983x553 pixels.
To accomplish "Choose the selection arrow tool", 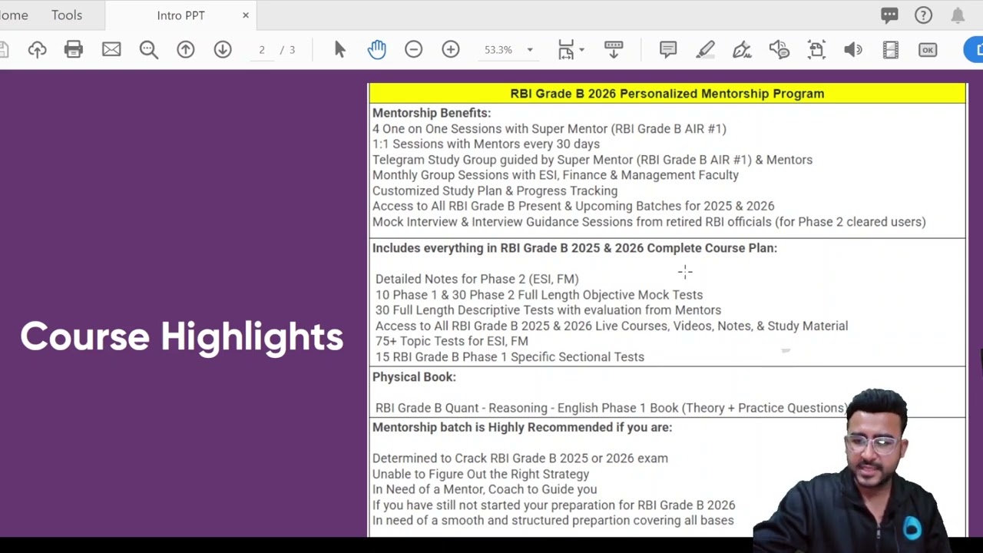I will point(339,50).
